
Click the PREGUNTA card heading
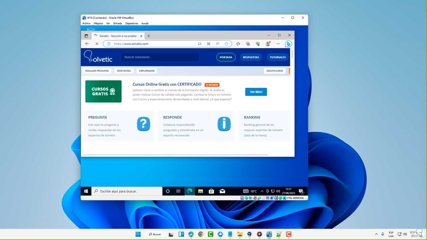coord(98,117)
